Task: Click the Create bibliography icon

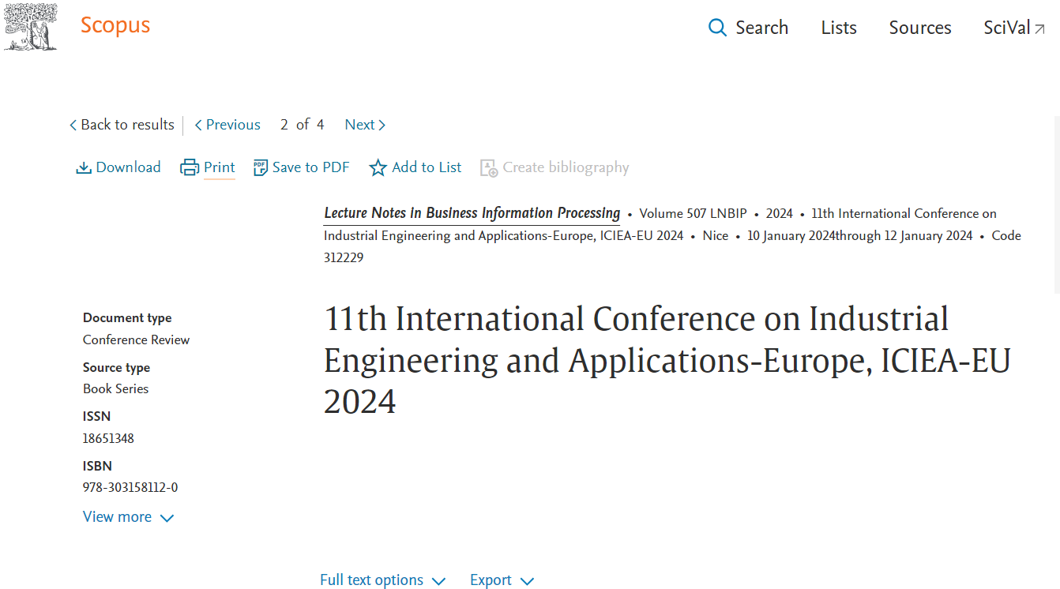Action: pyautogui.click(x=489, y=168)
